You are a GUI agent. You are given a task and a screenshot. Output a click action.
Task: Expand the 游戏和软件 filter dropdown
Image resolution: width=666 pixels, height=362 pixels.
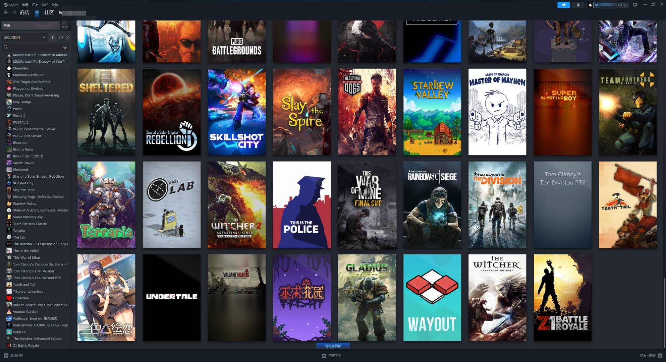(24, 37)
